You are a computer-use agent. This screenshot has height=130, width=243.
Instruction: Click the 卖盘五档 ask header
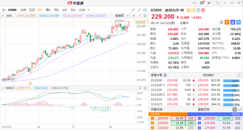tap(204, 110)
